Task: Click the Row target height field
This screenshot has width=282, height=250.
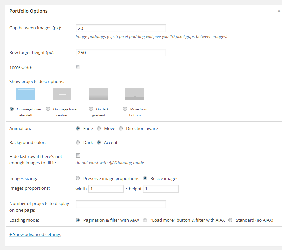Action: [x=121, y=53]
